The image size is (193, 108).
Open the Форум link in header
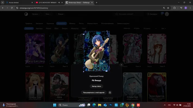point(61,14)
